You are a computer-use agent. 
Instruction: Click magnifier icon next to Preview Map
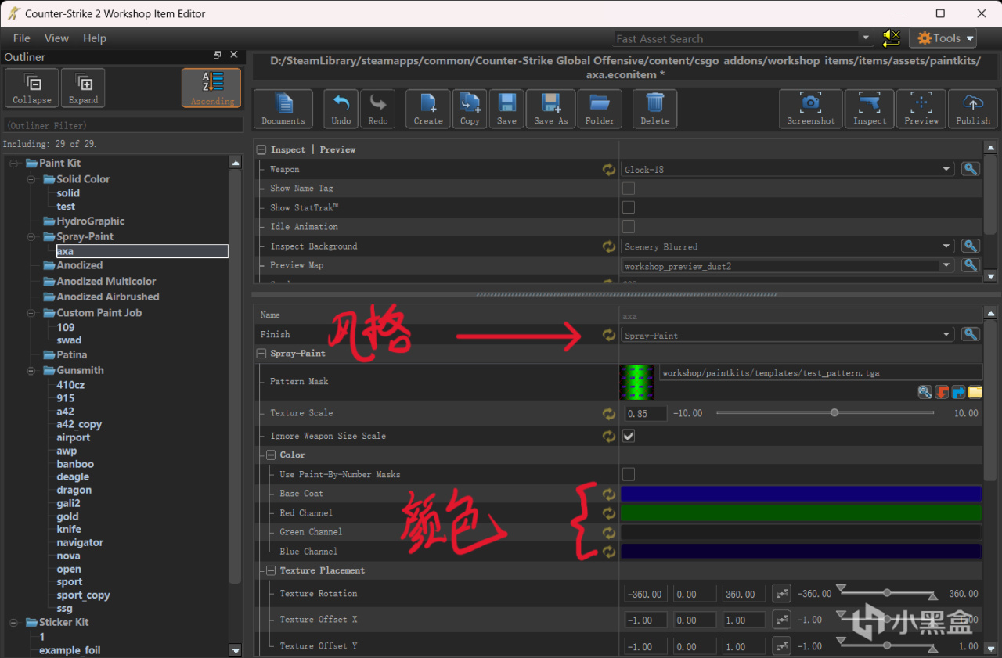pos(971,265)
